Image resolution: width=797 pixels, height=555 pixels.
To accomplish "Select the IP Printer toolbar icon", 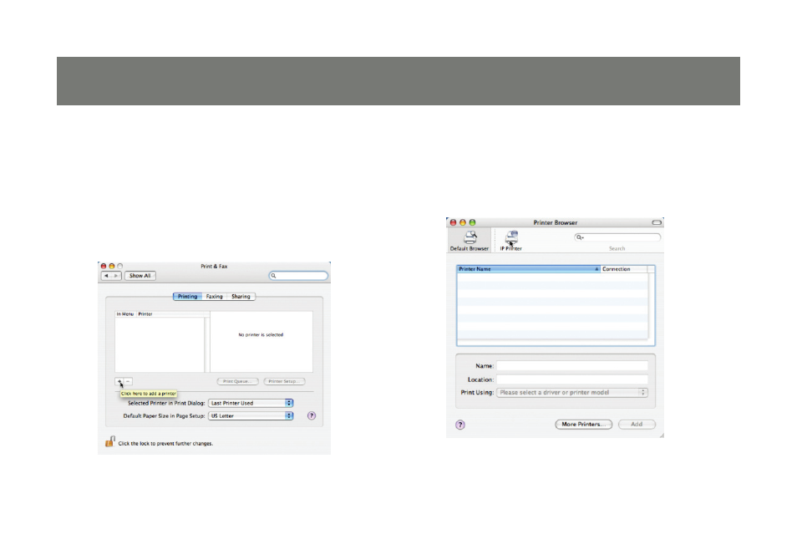I will [510, 241].
